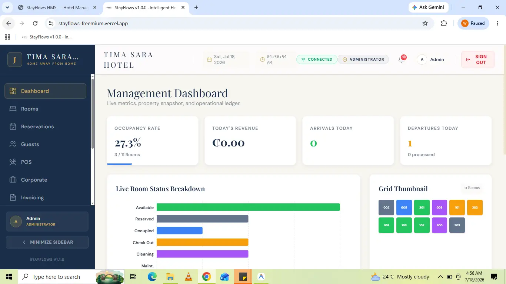
Task: Select room 003 purple tile
Action: [x=439, y=207]
